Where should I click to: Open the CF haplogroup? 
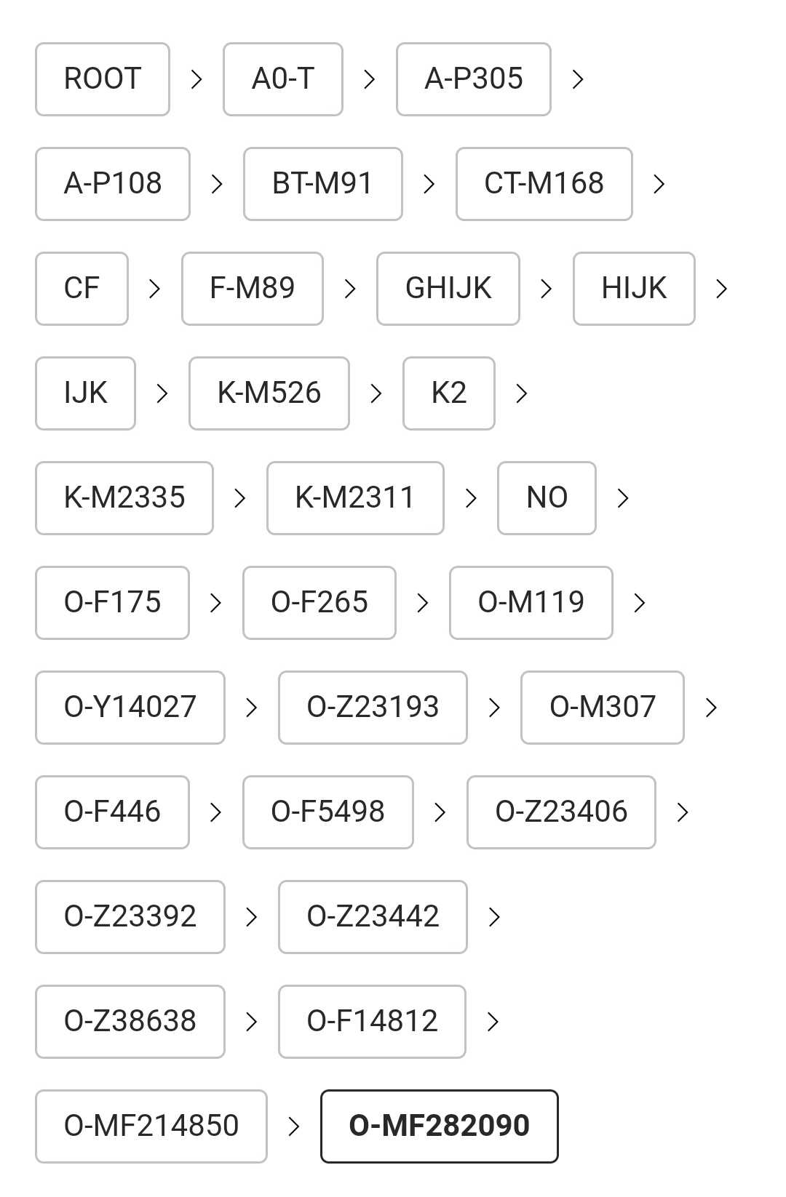[x=82, y=289]
